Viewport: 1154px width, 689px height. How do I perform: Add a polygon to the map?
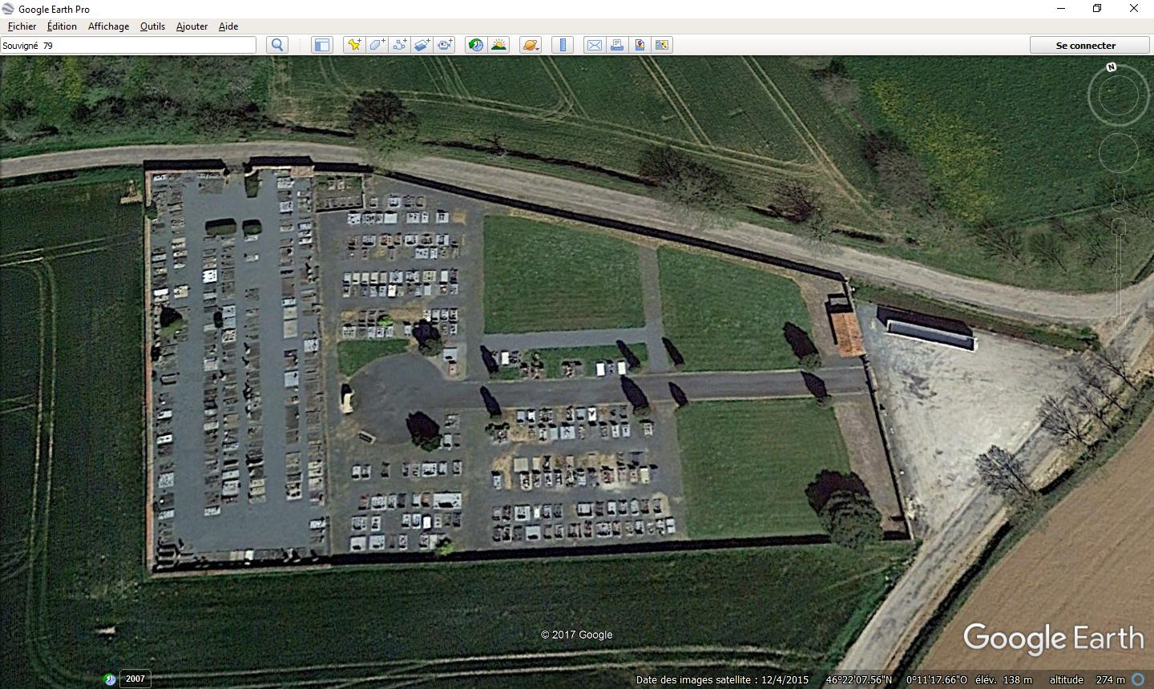[377, 45]
